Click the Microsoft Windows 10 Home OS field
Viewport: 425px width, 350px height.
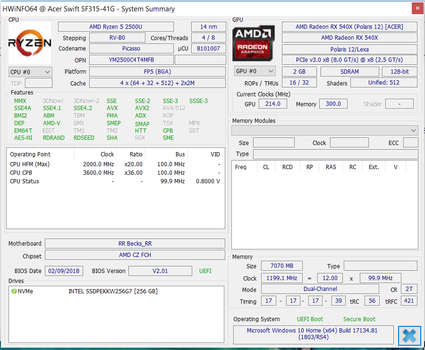pos(314,334)
